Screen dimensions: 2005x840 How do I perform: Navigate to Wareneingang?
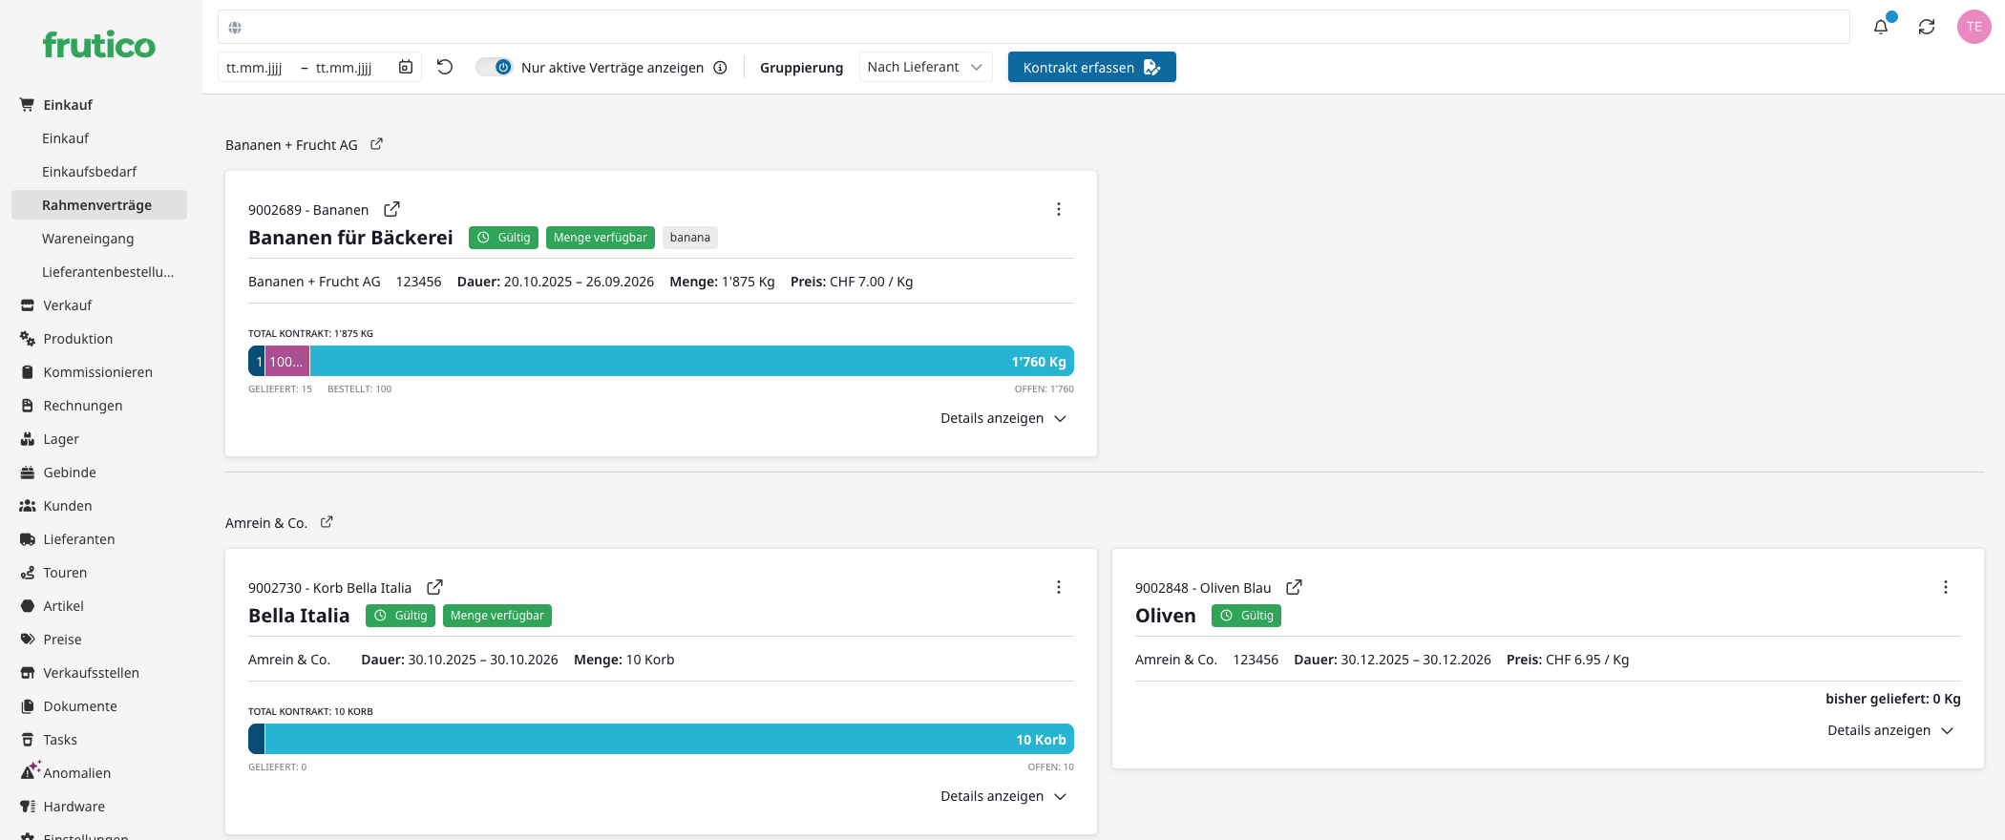(88, 239)
